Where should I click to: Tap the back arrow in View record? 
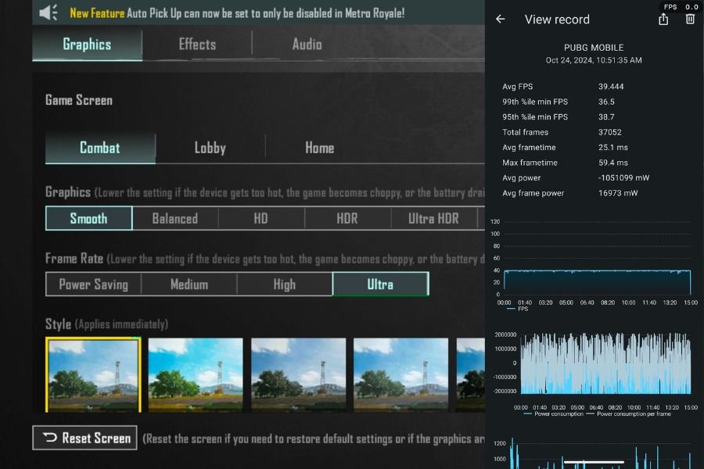tap(501, 20)
